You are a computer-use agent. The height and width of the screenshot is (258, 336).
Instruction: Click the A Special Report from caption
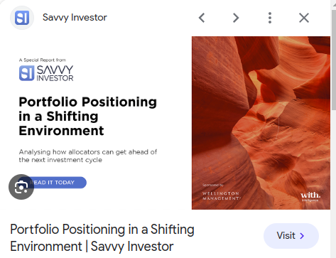(x=43, y=60)
